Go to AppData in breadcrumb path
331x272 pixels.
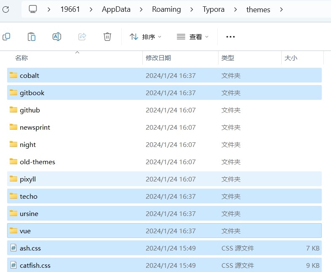(116, 9)
